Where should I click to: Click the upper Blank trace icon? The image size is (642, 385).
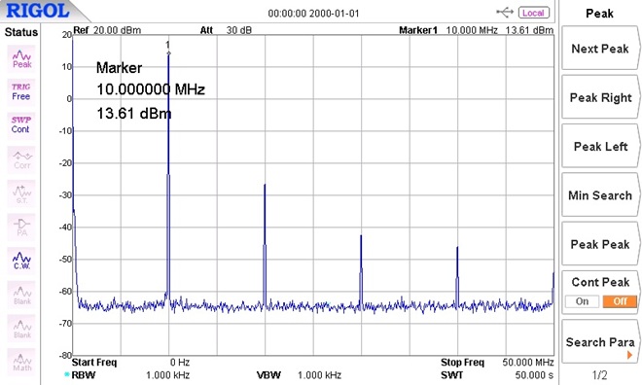click(x=21, y=295)
